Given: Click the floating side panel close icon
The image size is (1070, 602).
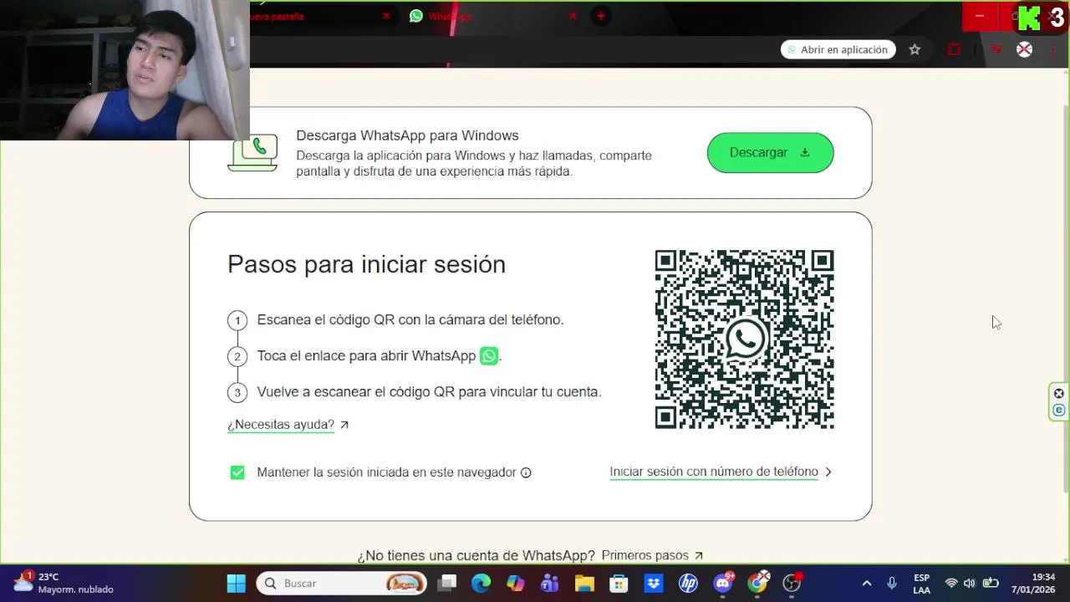Looking at the screenshot, I should pos(1059,394).
